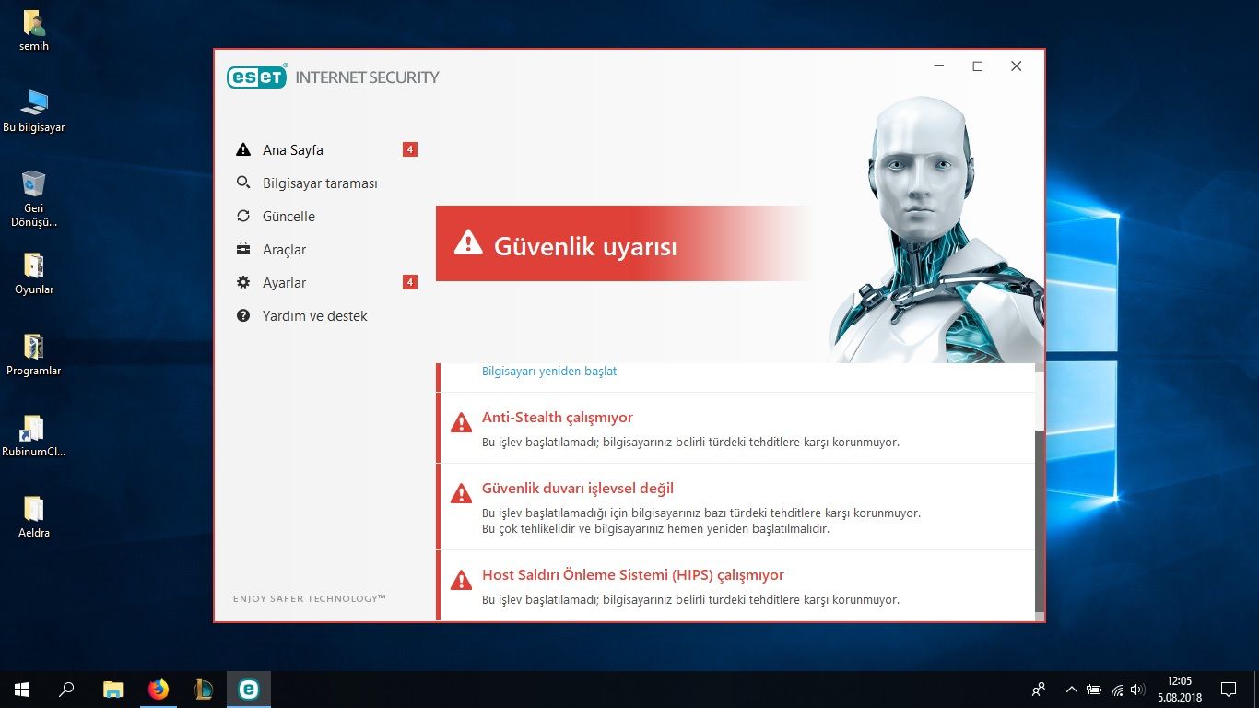Image resolution: width=1259 pixels, height=708 pixels.
Task: Select the Programlar folder on the desktop
Action: pyautogui.click(x=34, y=355)
